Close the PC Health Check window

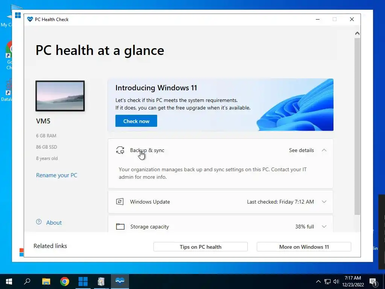[352, 19]
